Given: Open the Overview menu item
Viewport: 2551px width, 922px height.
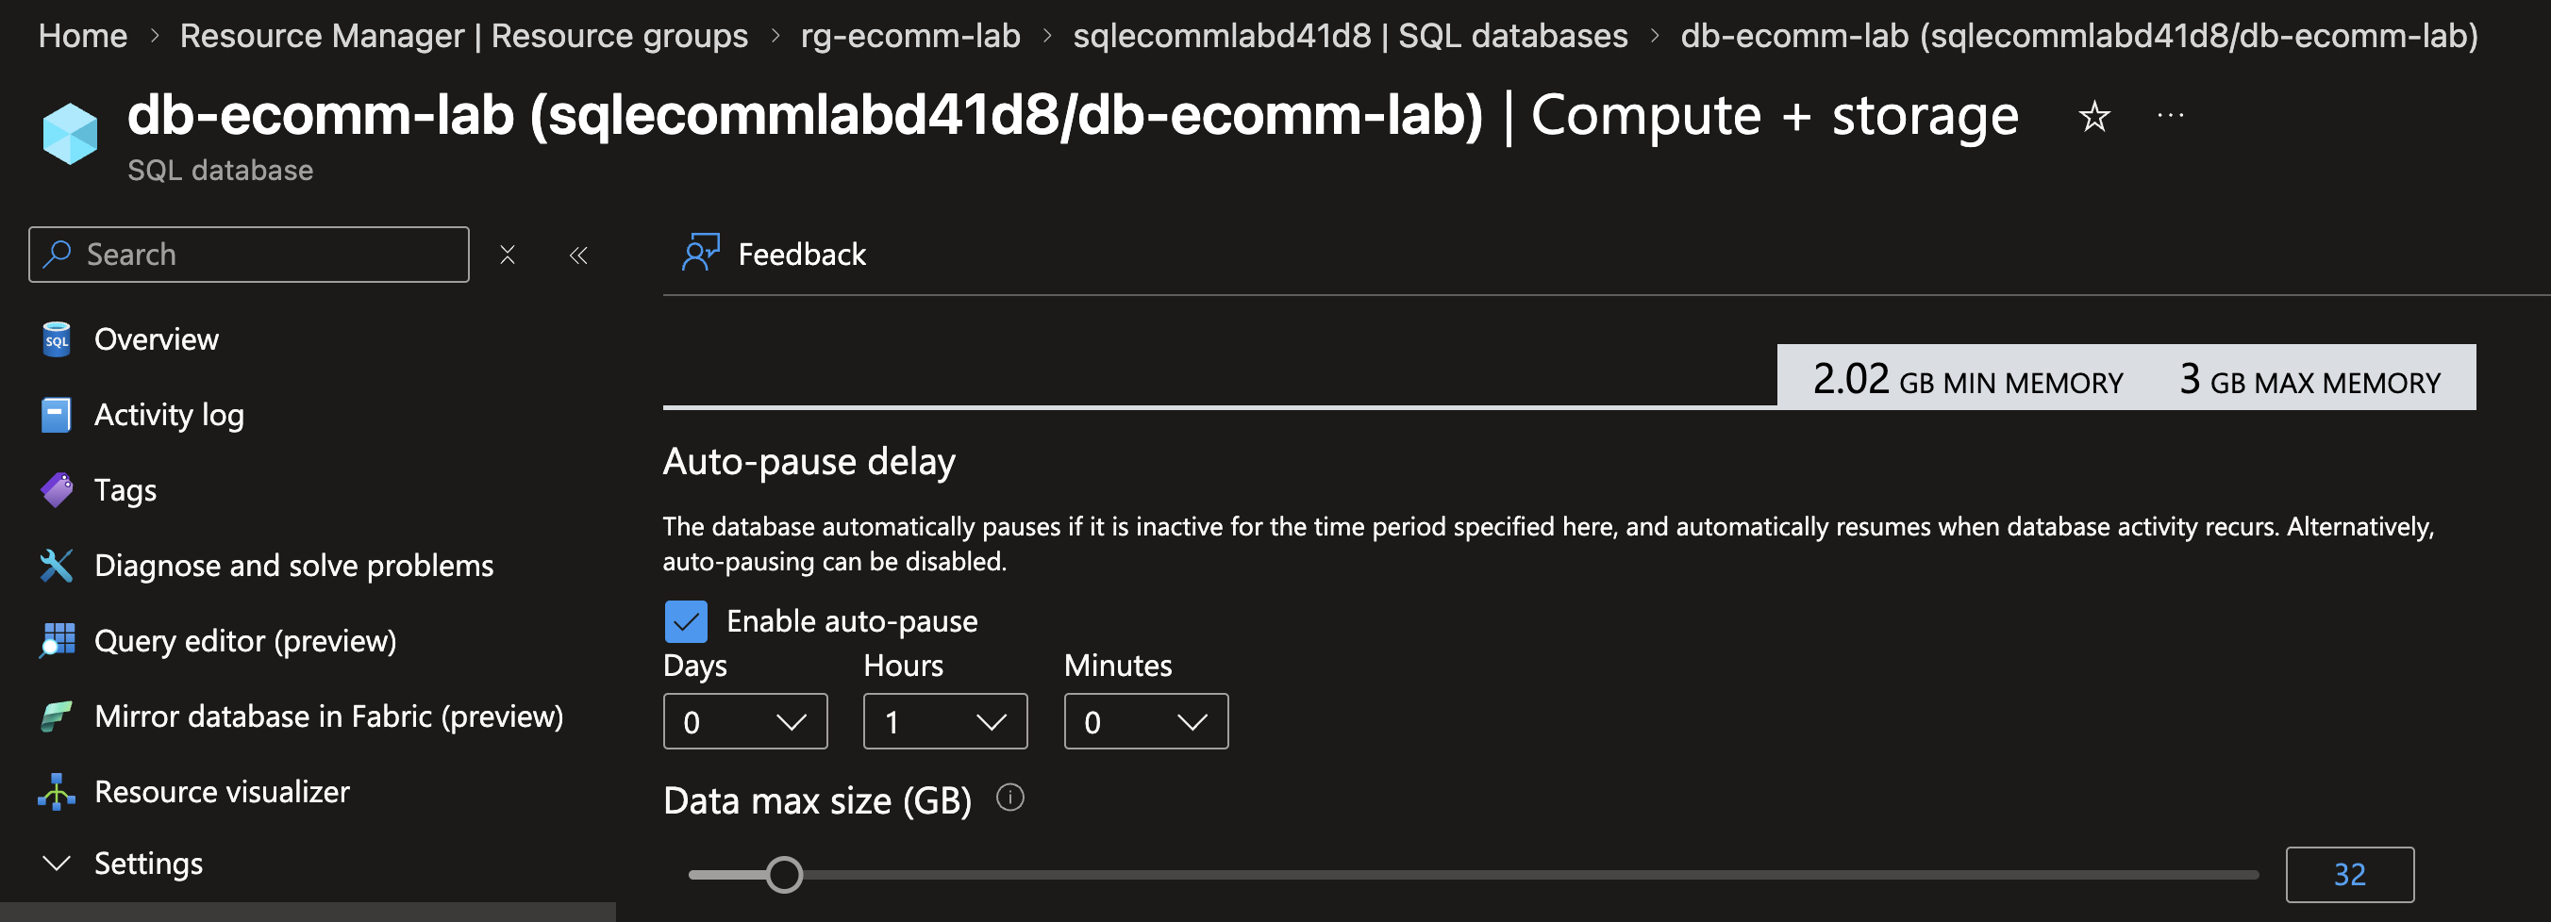Looking at the screenshot, I should (x=156, y=339).
